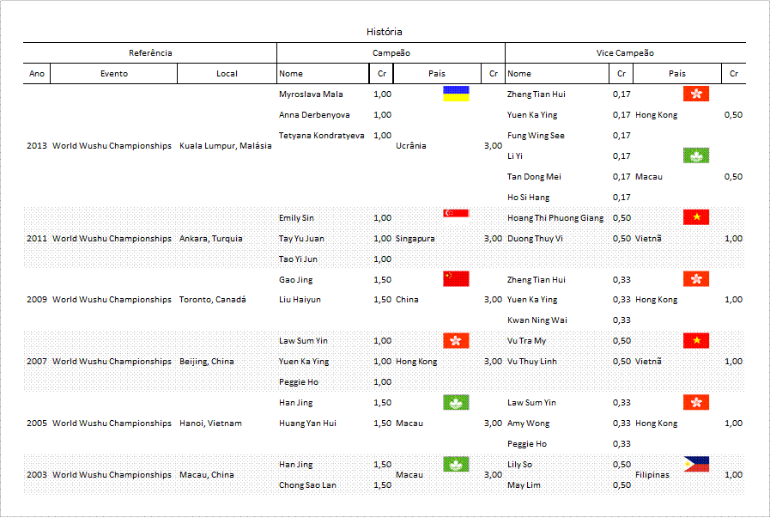The image size is (770, 518).
Task: Select champion name Gao Jing
Action: (295, 280)
